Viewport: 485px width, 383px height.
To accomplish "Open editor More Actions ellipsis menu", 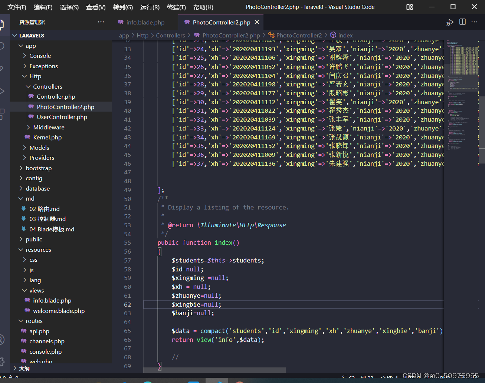I will tap(475, 22).
